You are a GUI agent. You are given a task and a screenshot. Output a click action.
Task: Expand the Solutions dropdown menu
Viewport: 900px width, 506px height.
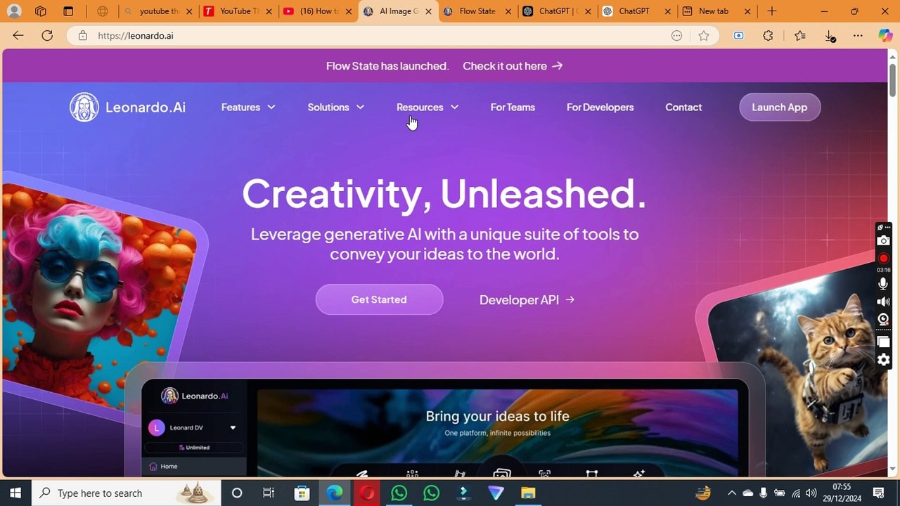pyautogui.click(x=336, y=108)
